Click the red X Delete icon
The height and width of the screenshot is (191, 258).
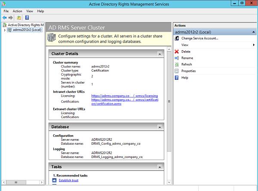pos(177,52)
